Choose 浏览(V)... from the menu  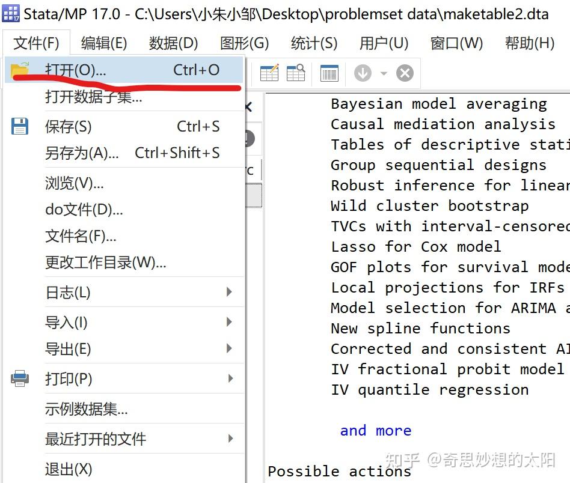point(124,183)
